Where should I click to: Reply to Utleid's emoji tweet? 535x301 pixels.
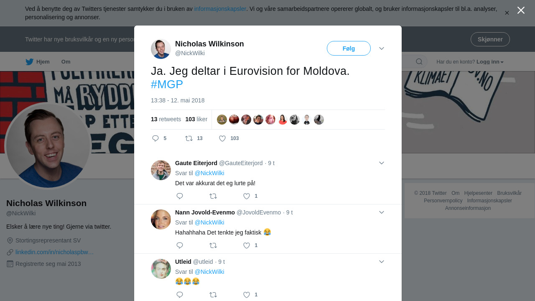pos(180,295)
